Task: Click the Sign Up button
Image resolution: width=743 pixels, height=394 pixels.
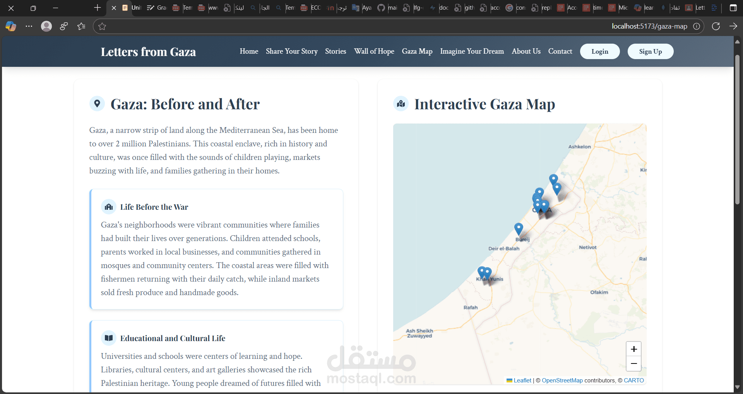Action: point(651,51)
